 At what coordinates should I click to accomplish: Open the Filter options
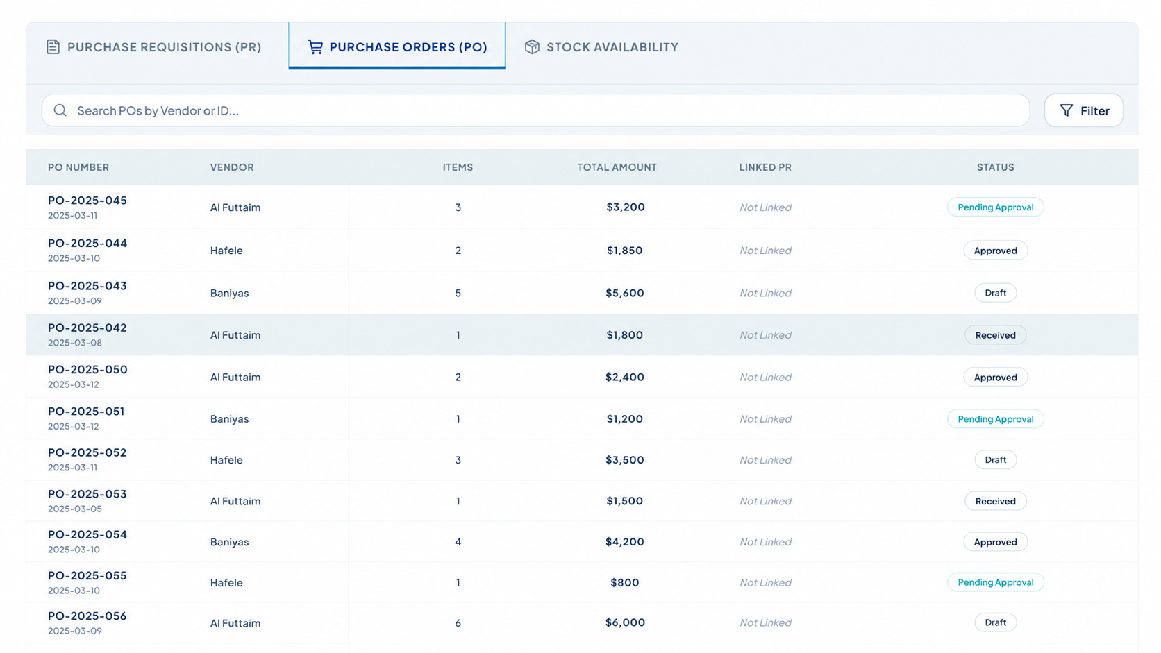click(x=1084, y=110)
